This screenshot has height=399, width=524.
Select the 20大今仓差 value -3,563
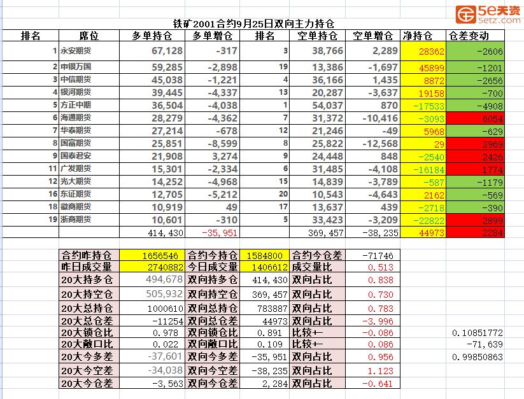(x=152, y=383)
